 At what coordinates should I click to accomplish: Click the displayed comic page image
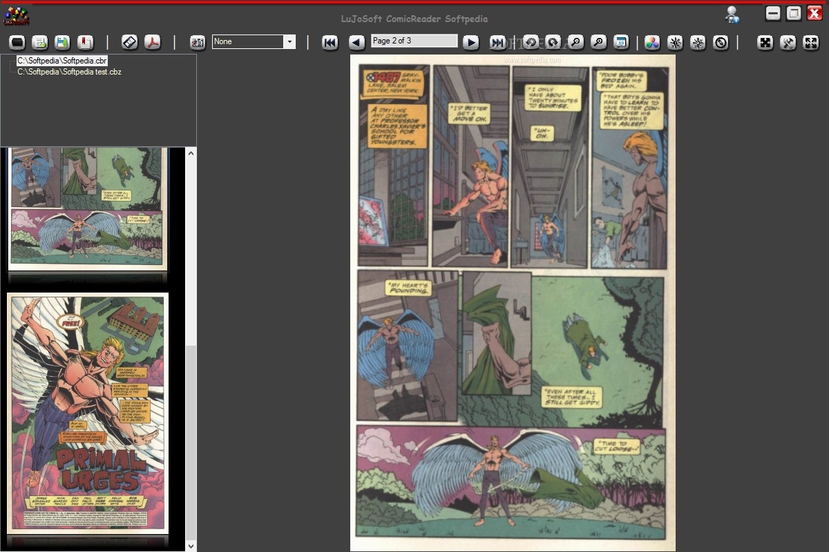tap(513, 303)
